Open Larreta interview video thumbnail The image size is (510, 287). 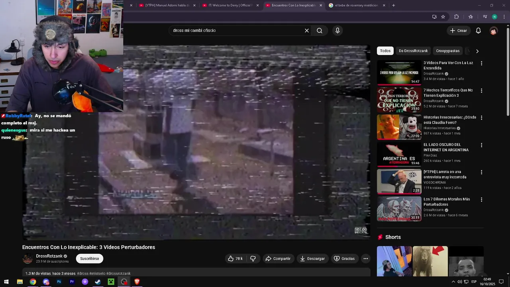tap(399, 181)
